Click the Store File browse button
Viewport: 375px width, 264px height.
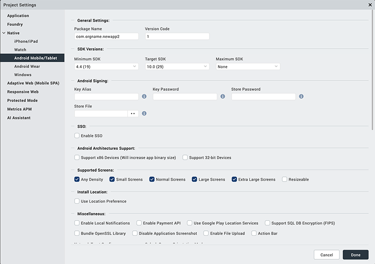pos(133,113)
